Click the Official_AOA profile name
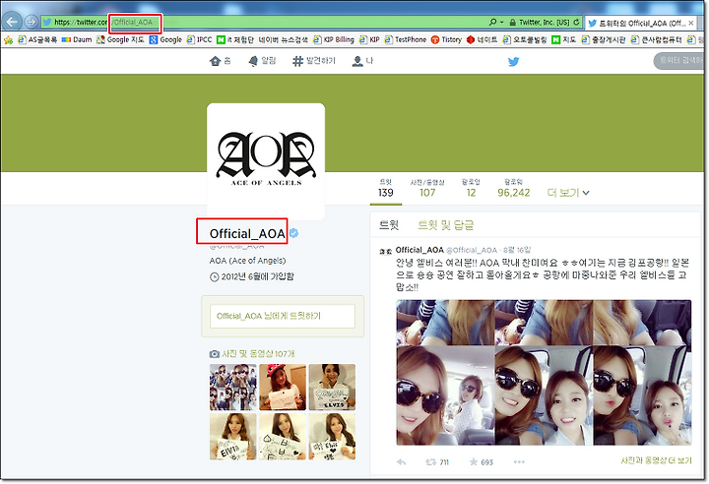Viewport: 709px width, 484px height. point(247,234)
